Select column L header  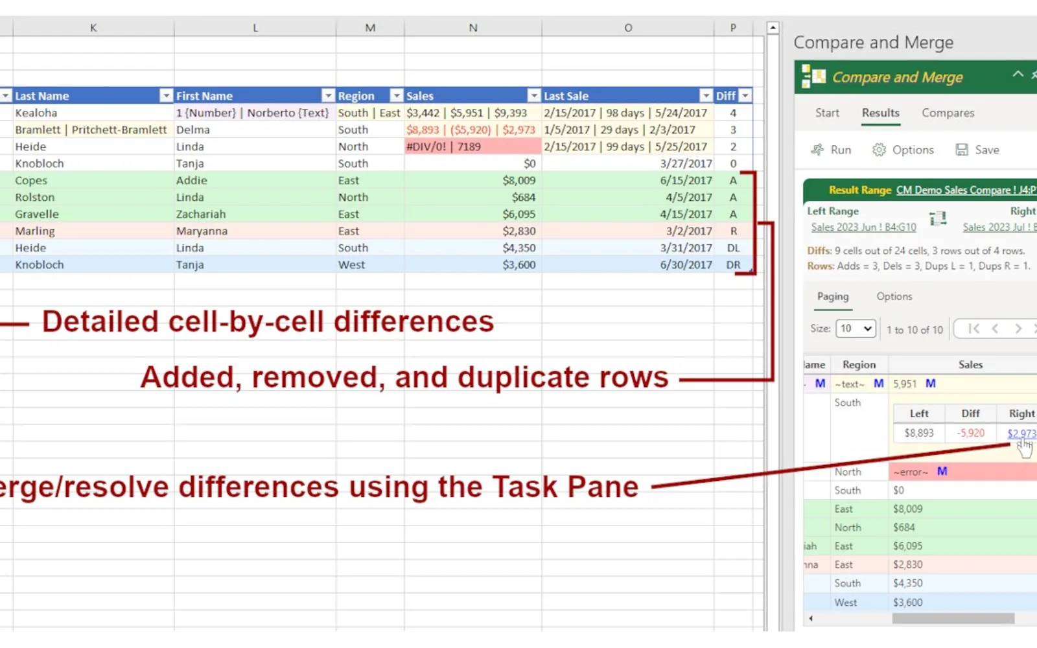pos(255,28)
